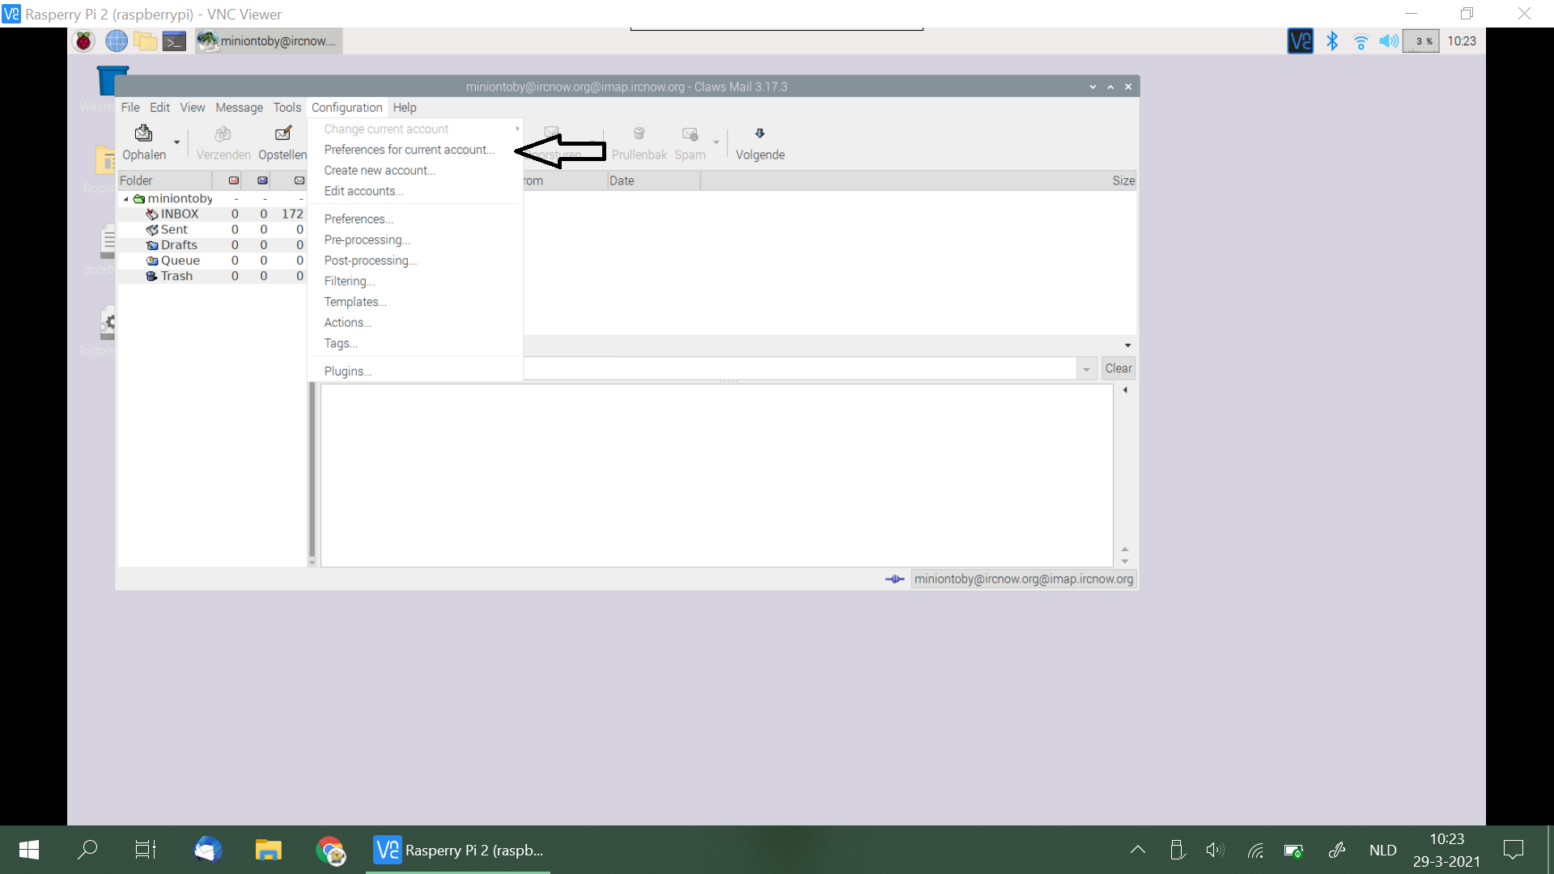Screen dimensions: 1554x874
Task: Open the View menu
Action: (x=193, y=108)
